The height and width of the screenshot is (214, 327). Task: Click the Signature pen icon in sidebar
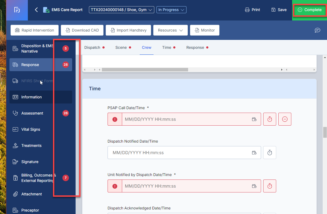point(15,162)
